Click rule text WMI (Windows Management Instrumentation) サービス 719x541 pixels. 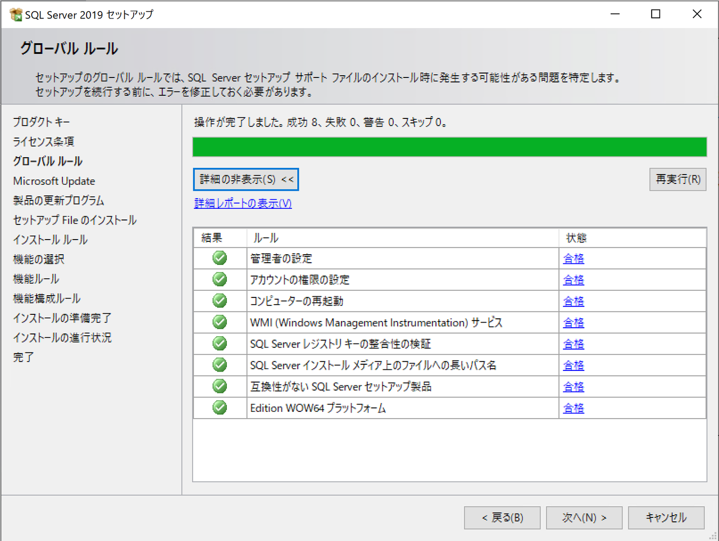[376, 323]
